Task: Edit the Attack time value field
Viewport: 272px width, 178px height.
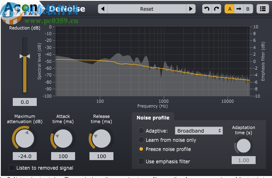Action: (x=63, y=156)
